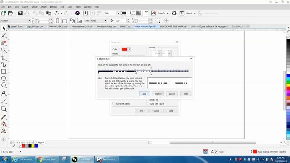Viewport: 290px width, 163px height.
Task: Click Cancel in Edit Line Style
Action: [x=172, y=94]
